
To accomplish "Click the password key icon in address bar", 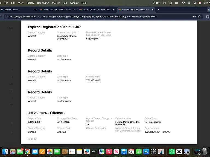I will [x=194, y=17].
